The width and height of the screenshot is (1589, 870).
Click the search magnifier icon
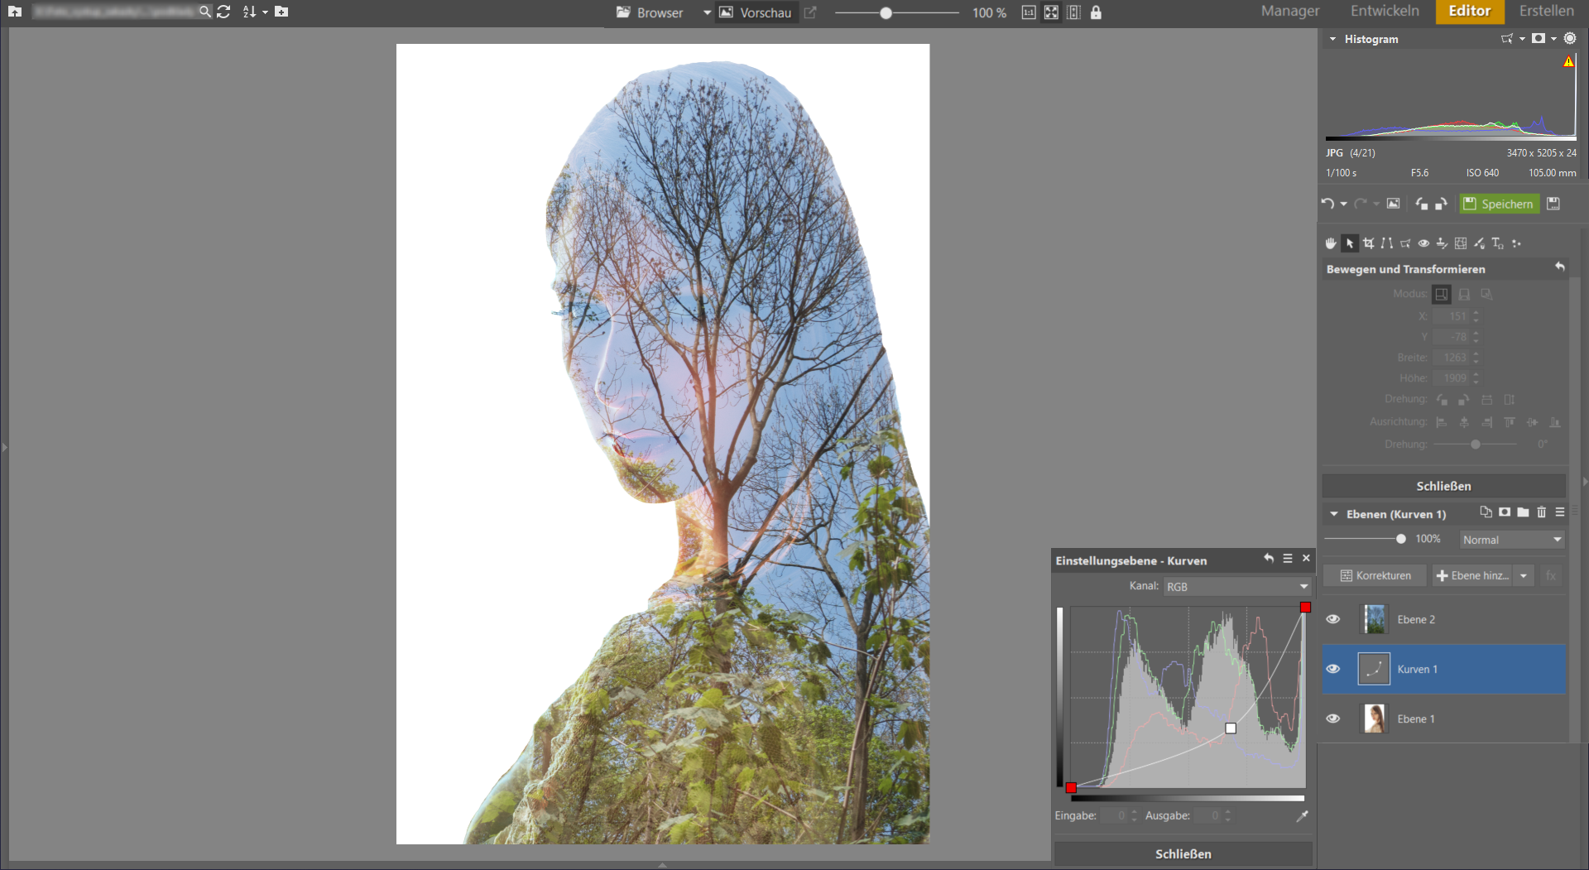pyautogui.click(x=205, y=12)
